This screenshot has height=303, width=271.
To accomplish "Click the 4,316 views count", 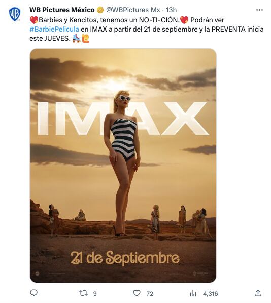I will coord(210,294).
